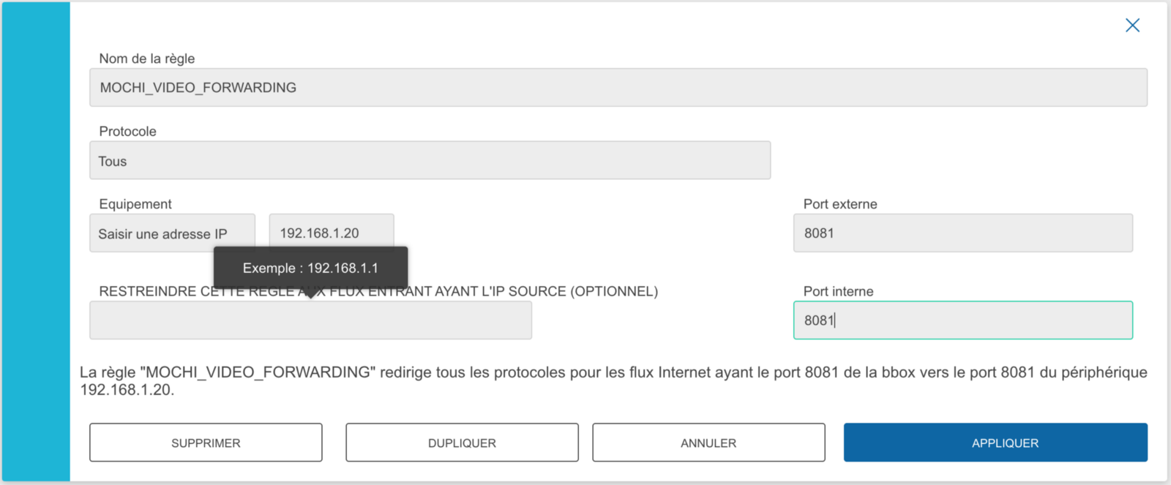Click the 'Exemple : 192.168.1.1' tooltip
Image resolution: width=1171 pixels, height=485 pixels.
(x=310, y=268)
